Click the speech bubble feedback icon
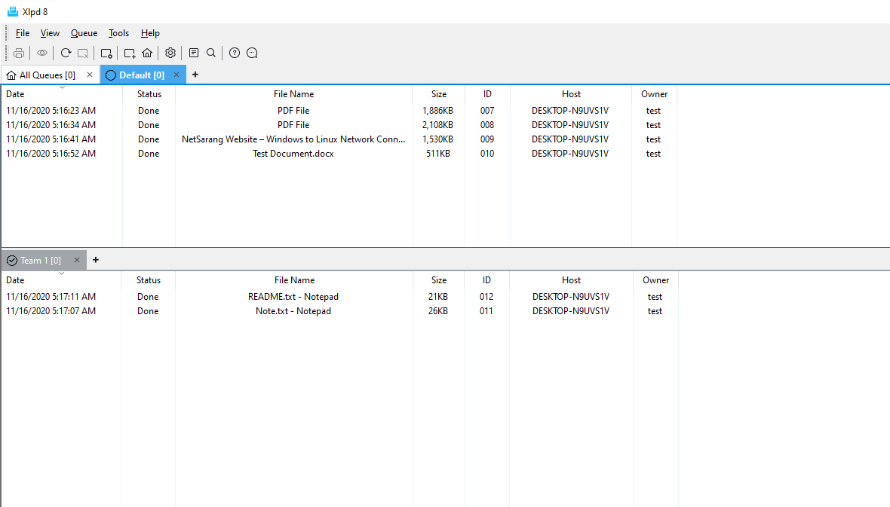Image resolution: width=890 pixels, height=507 pixels. 252,53
